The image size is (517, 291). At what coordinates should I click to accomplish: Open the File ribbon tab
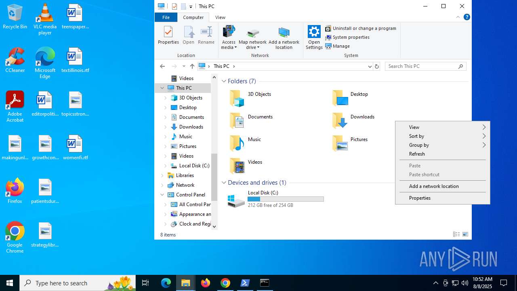(166, 17)
